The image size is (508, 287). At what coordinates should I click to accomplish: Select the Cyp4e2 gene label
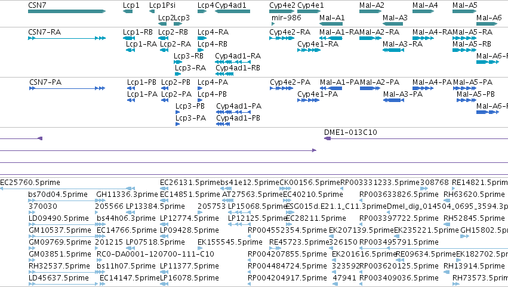coord(282,5)
